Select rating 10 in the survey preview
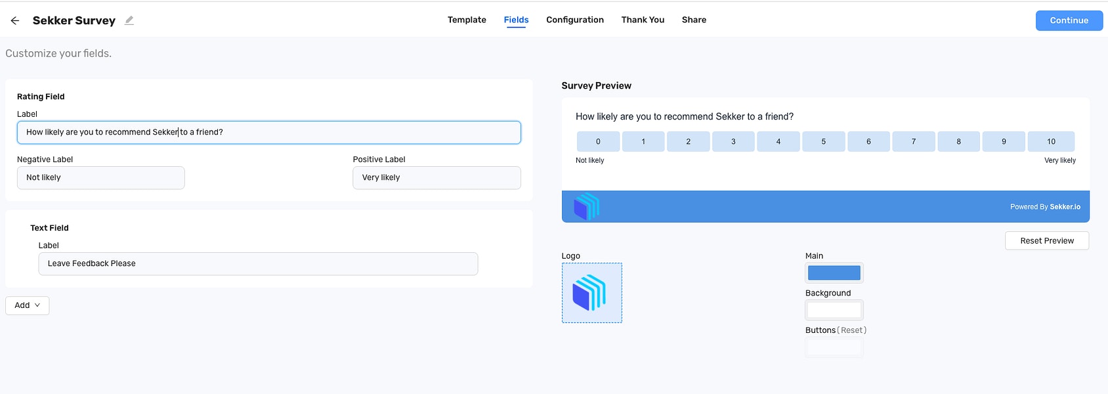Viewport: 1108px width, 394px height. tap(1051, 141)
